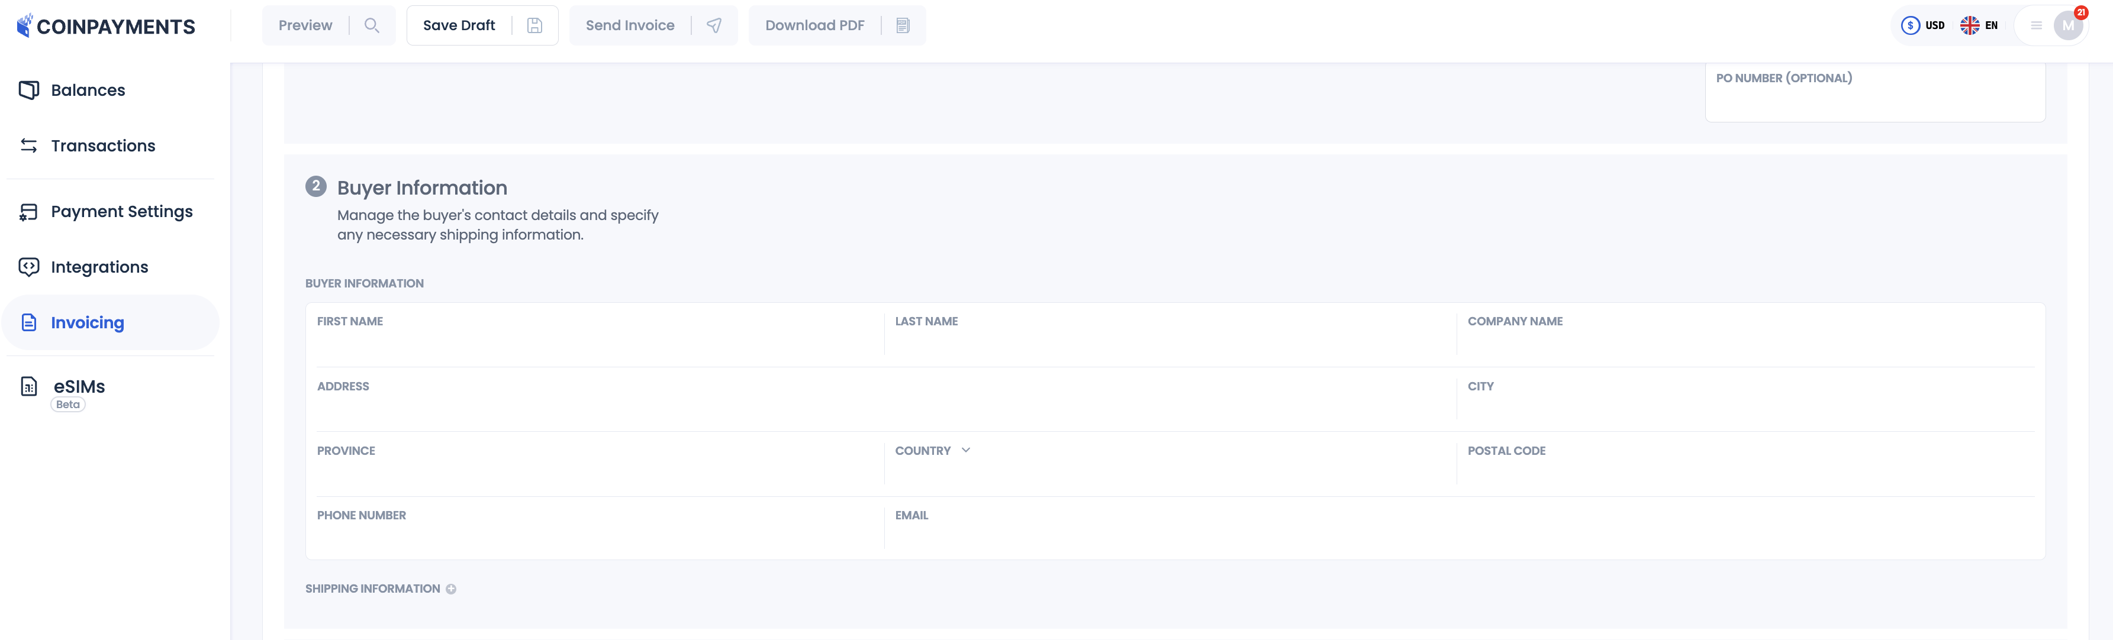The image size is (2113, 640).
Task: Go to the Integrations section
Action: (99, 267)
